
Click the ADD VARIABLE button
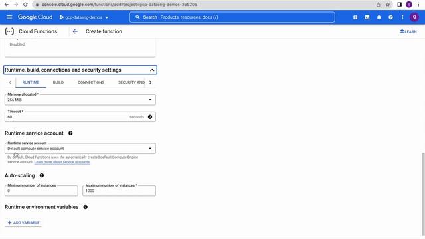[24, 223]
